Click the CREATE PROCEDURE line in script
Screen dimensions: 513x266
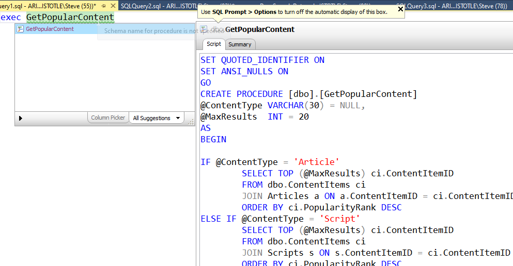(x=308, y=94)
